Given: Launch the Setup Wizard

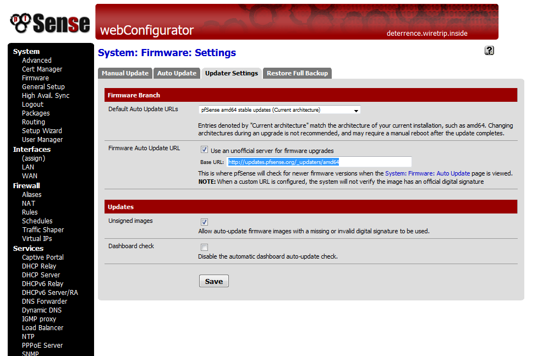Looking at the screenshot, I should [x=42, y=130].
